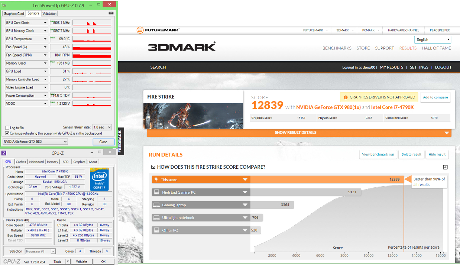This screenshot has height=265, width=460.
Task: Open Support menu item
Action: [384, 48]
